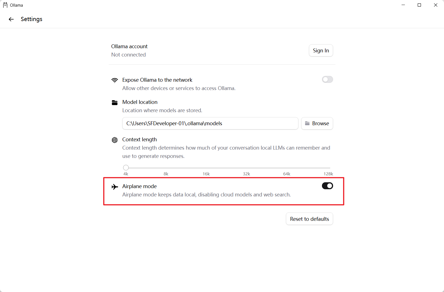Set context length to 16k on slider
The image size is (444, 292).
206,168
